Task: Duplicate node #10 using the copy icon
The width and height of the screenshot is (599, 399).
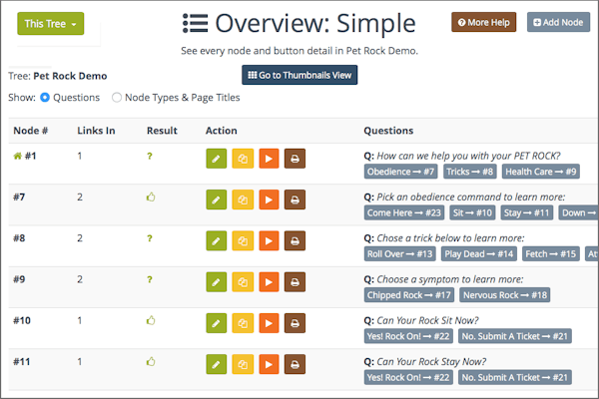Action: [x=243, y=323]
